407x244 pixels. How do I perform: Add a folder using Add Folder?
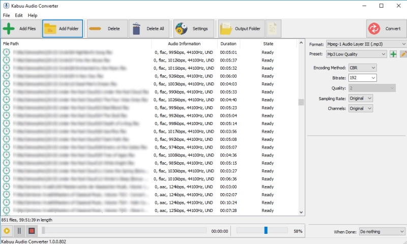point(63,28)
